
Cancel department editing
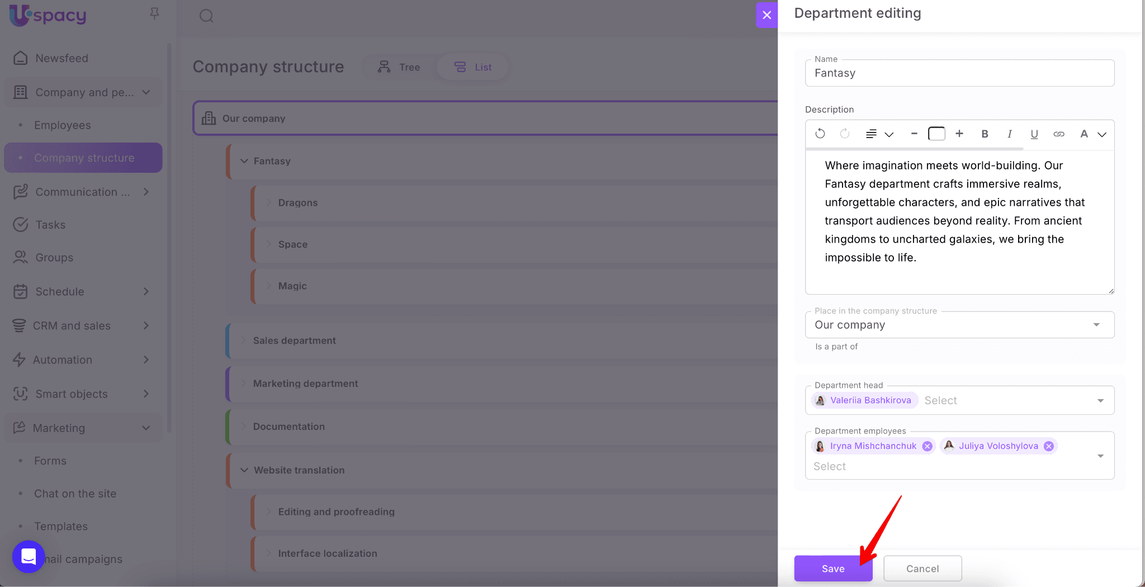(x=922, y=569)
